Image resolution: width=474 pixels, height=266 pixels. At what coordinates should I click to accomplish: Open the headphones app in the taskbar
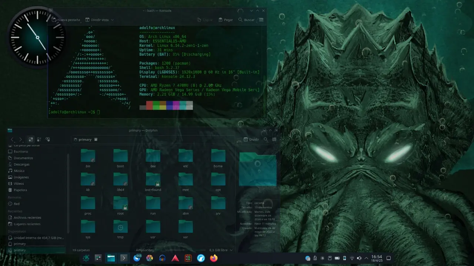coord(162,258)
